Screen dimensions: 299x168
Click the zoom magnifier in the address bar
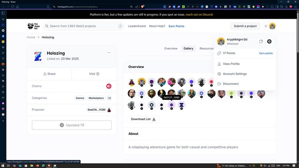coord(131,7)
